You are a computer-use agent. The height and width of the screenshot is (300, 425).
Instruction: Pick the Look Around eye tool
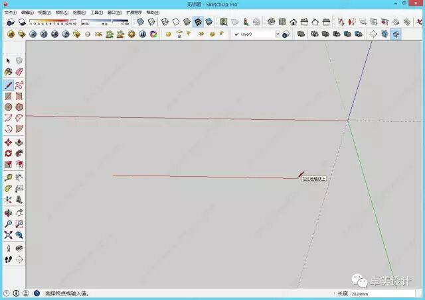(x=19, y=248)
